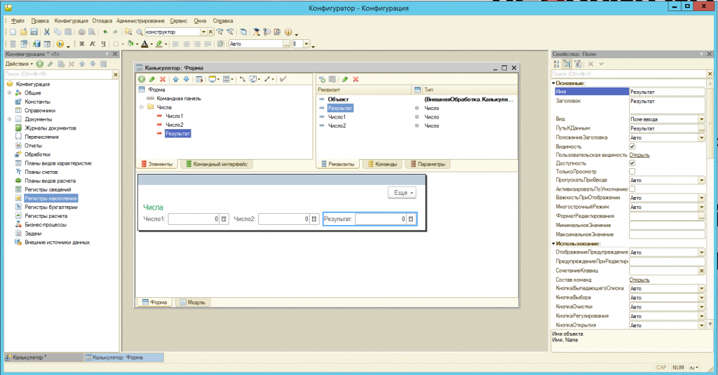Uncheck the Доступность checkbox
The width and height of the screenshot is (718, 375).
click(x=632, y=163)
